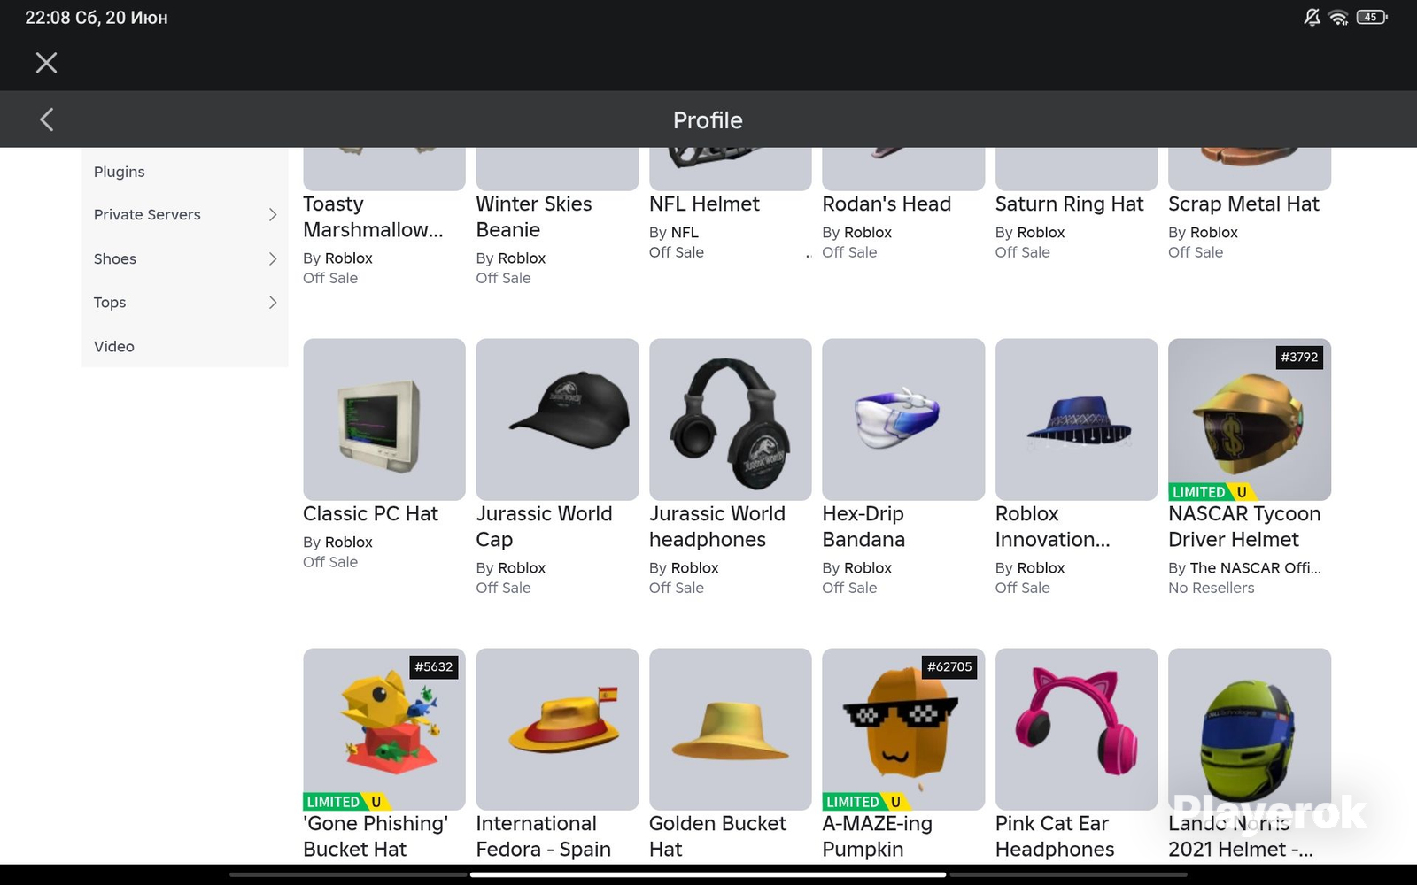Click the Golden Bucket Hat title
1417x885 pixels.
point(717,836)
